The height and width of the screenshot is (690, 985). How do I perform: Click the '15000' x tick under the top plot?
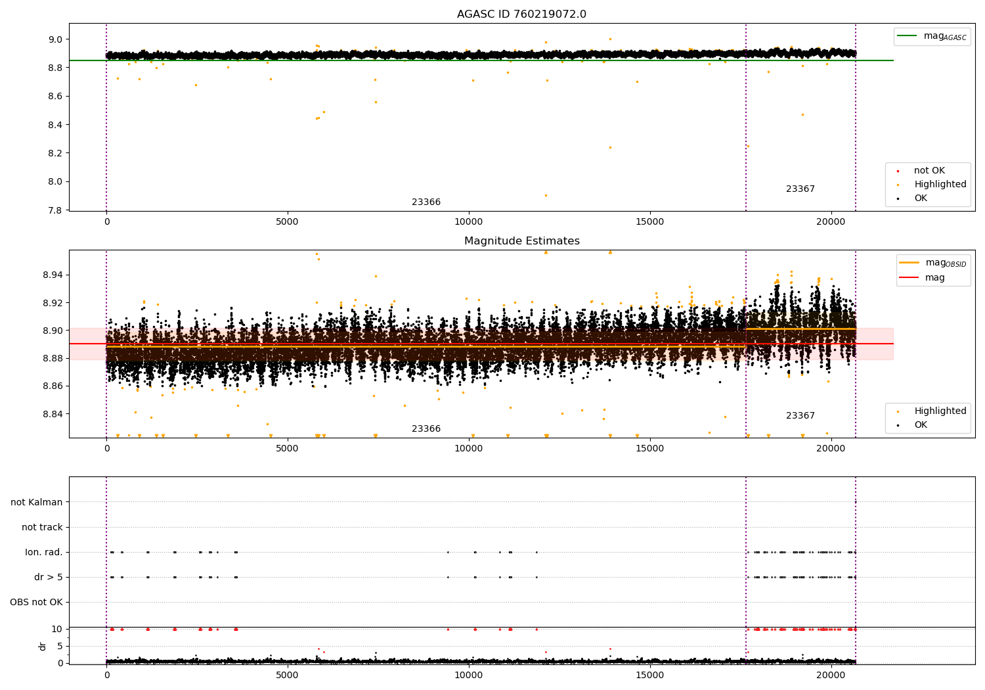click(x=650, y=222)
